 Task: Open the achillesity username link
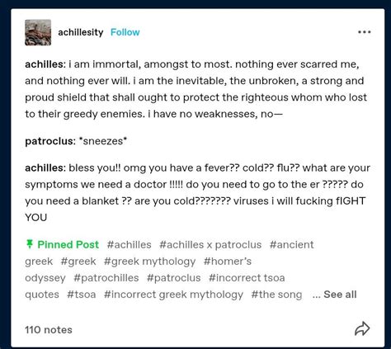click(x=81, y=32)
